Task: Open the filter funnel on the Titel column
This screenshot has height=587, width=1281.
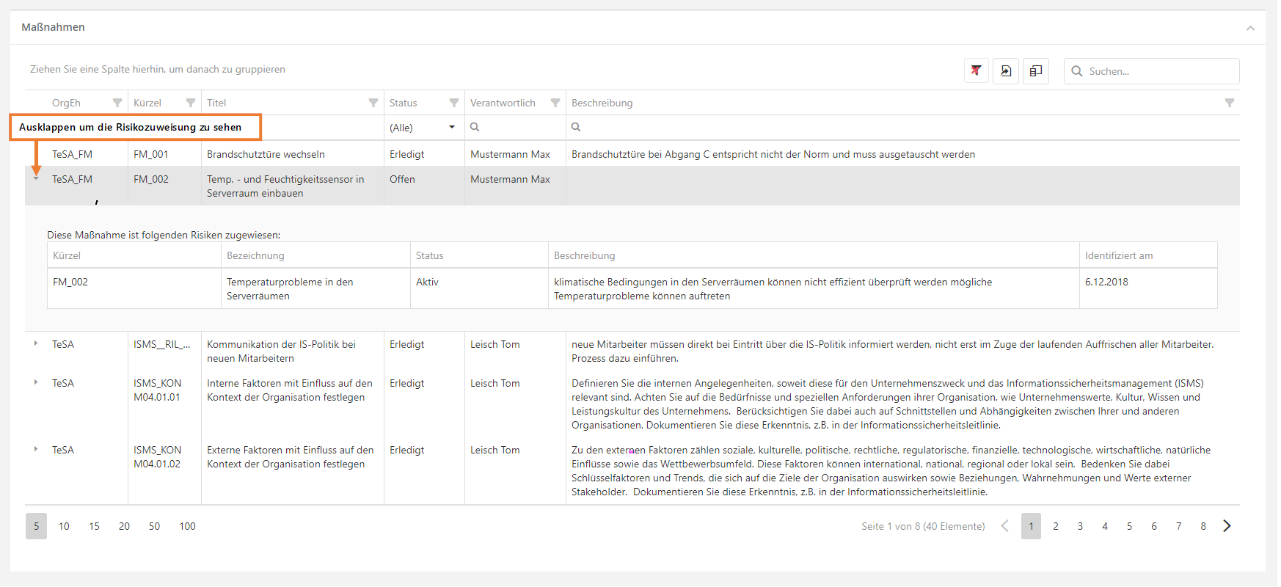Action: [x=373, y=103]
